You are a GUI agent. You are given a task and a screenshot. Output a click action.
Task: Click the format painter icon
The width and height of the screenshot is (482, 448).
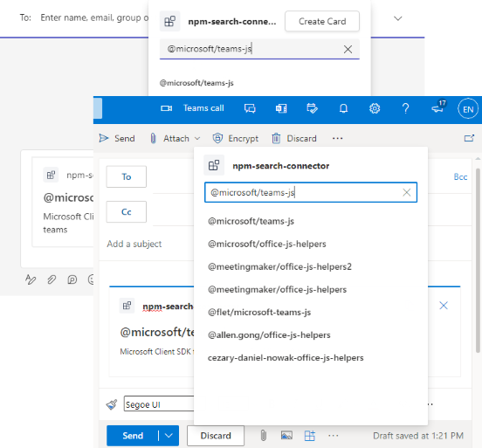(112, 404)
